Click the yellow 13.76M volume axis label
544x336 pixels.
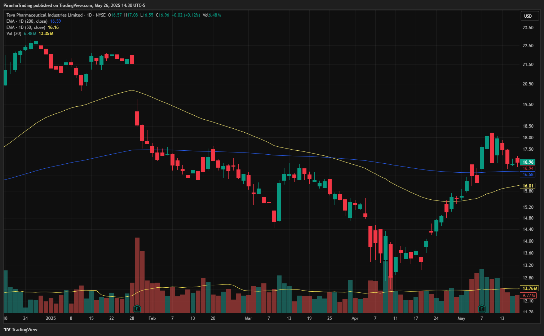pyautogui.click(x=530, y=288)
